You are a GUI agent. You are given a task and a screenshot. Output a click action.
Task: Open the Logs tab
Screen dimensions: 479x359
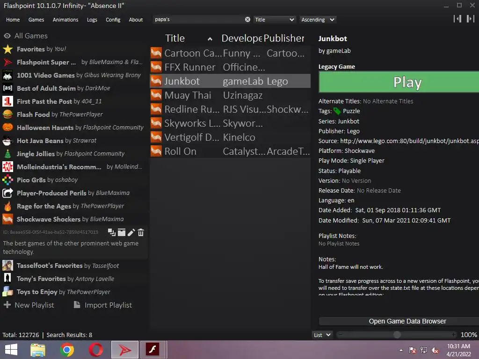(x=92, y=20)
